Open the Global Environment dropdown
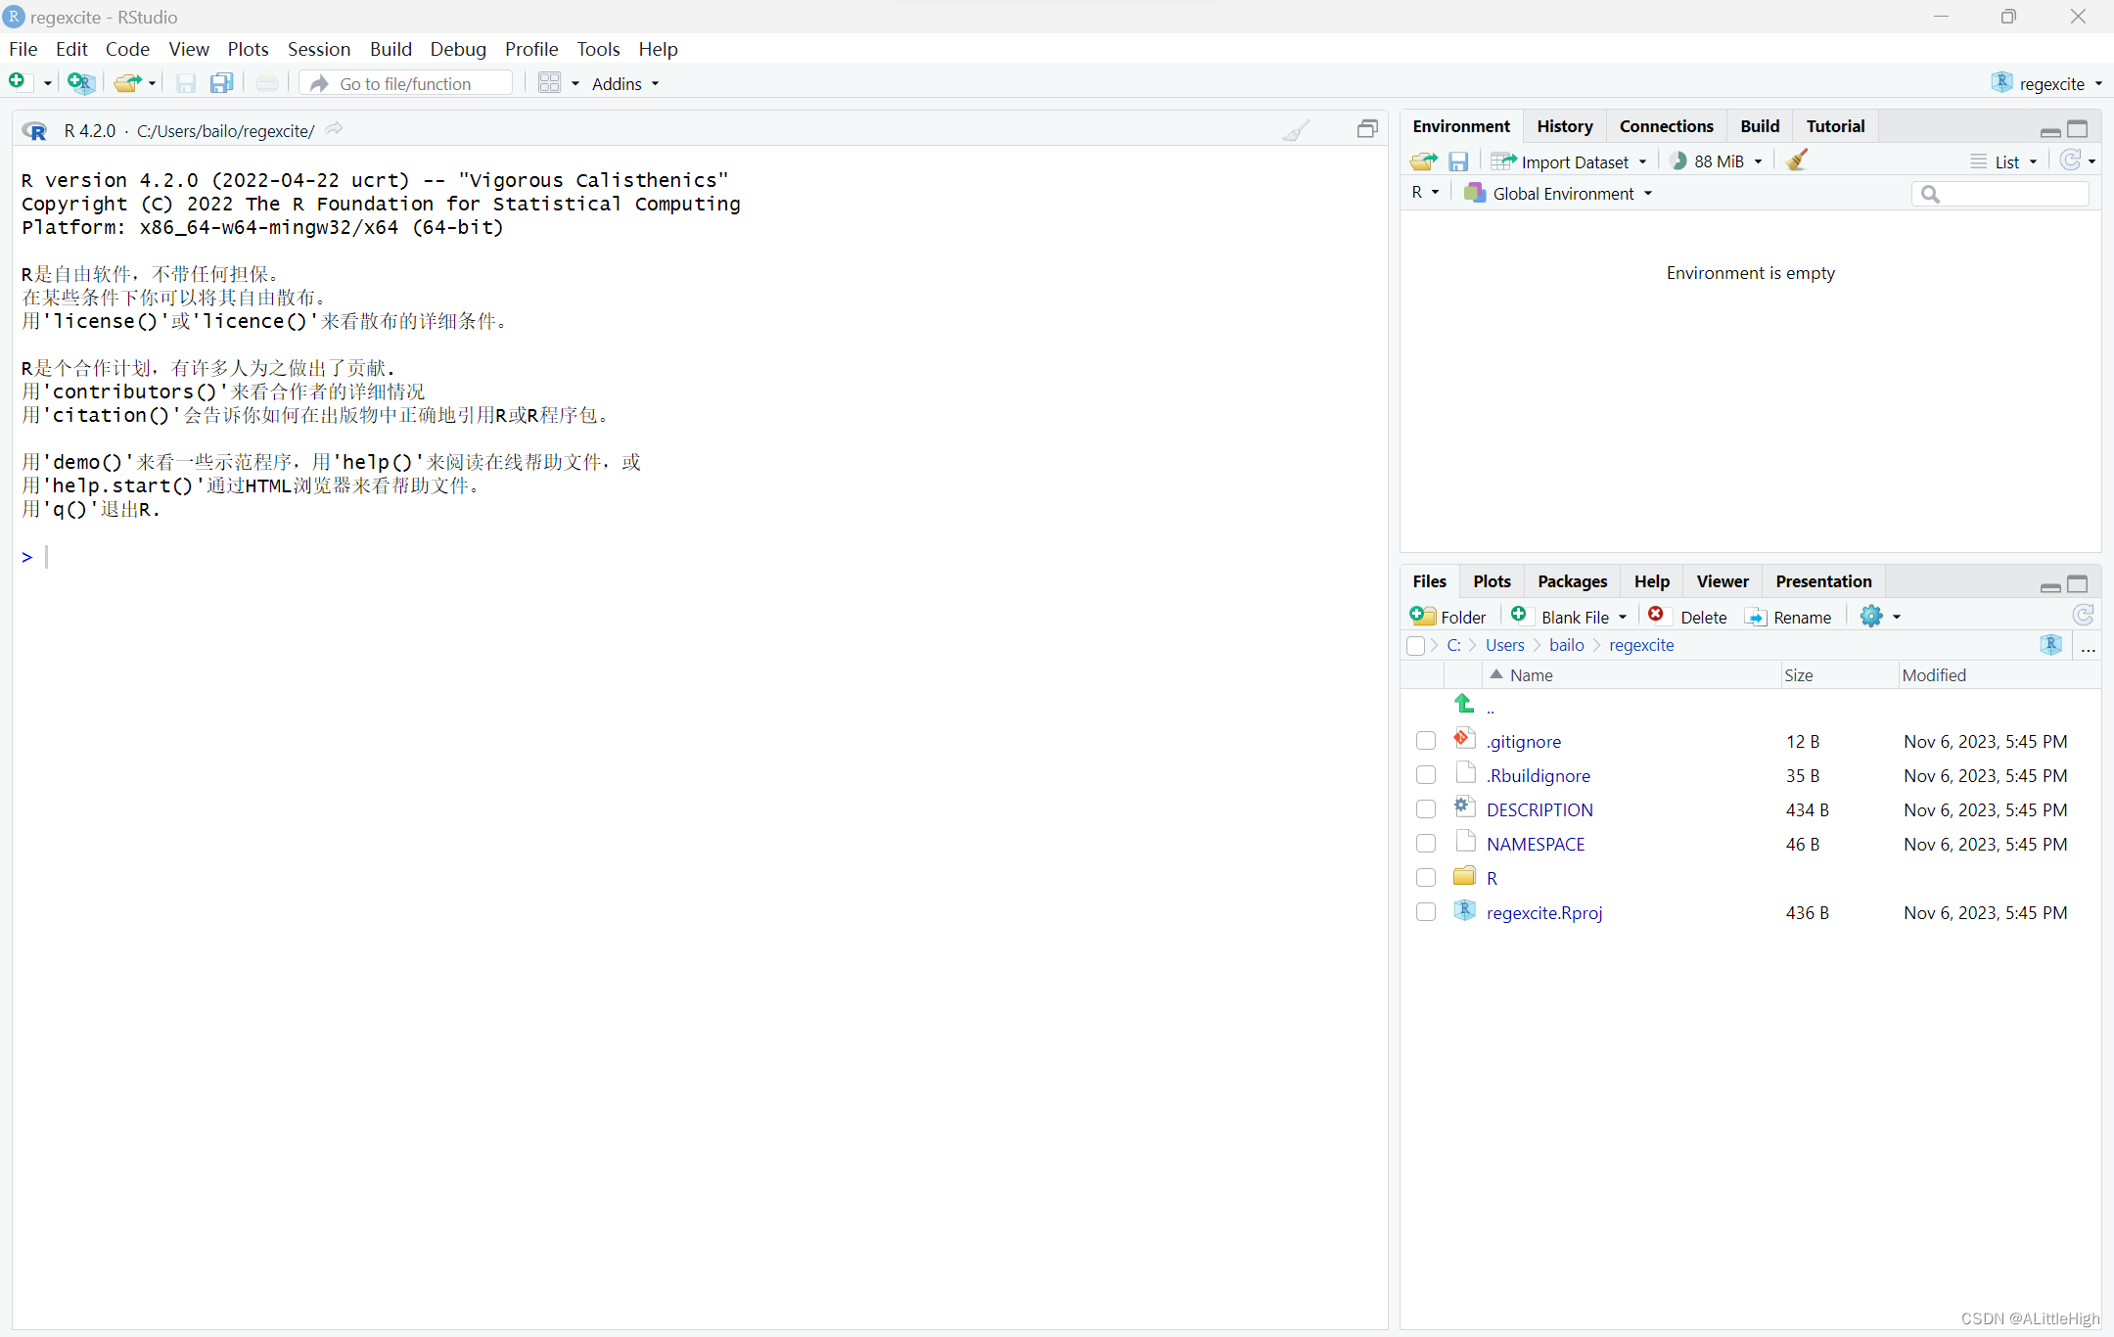Image resolution: width=2114 pixels, height=1337 pixels. click(x=1558, y=194)
